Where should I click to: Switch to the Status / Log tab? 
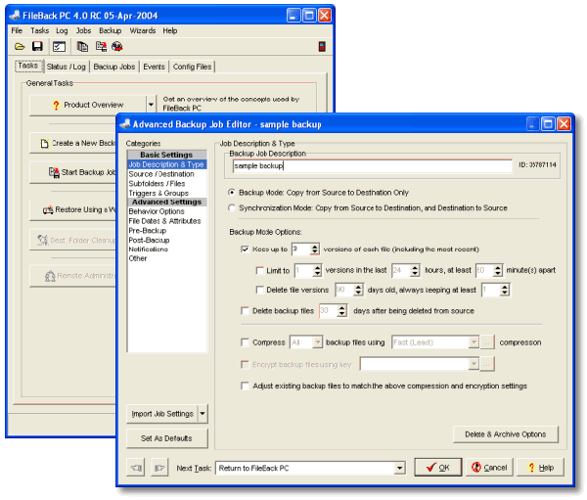(x=67, y=67)
